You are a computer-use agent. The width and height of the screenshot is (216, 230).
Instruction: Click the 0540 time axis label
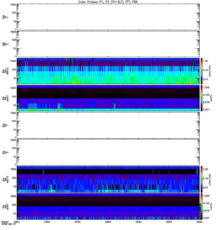tap(169, 222)
